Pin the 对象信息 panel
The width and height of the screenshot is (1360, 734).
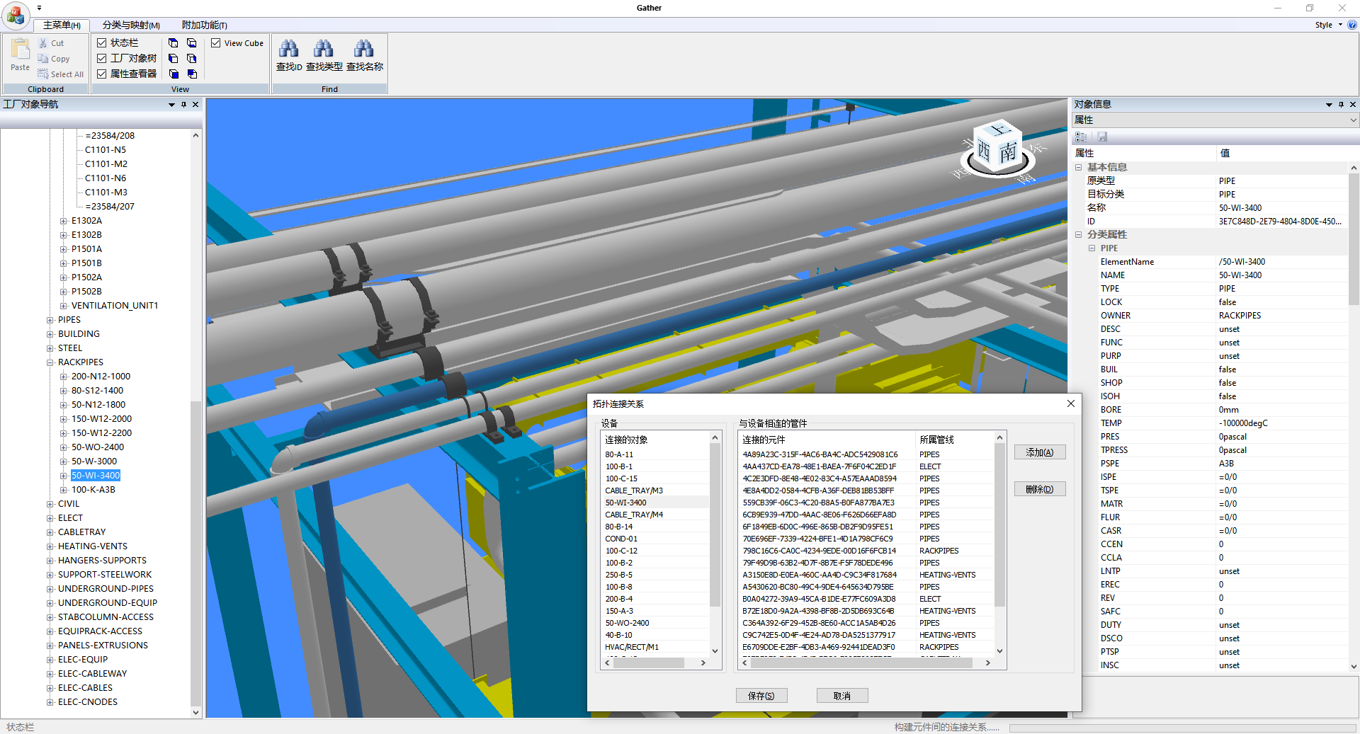[x=1341, y=105]
